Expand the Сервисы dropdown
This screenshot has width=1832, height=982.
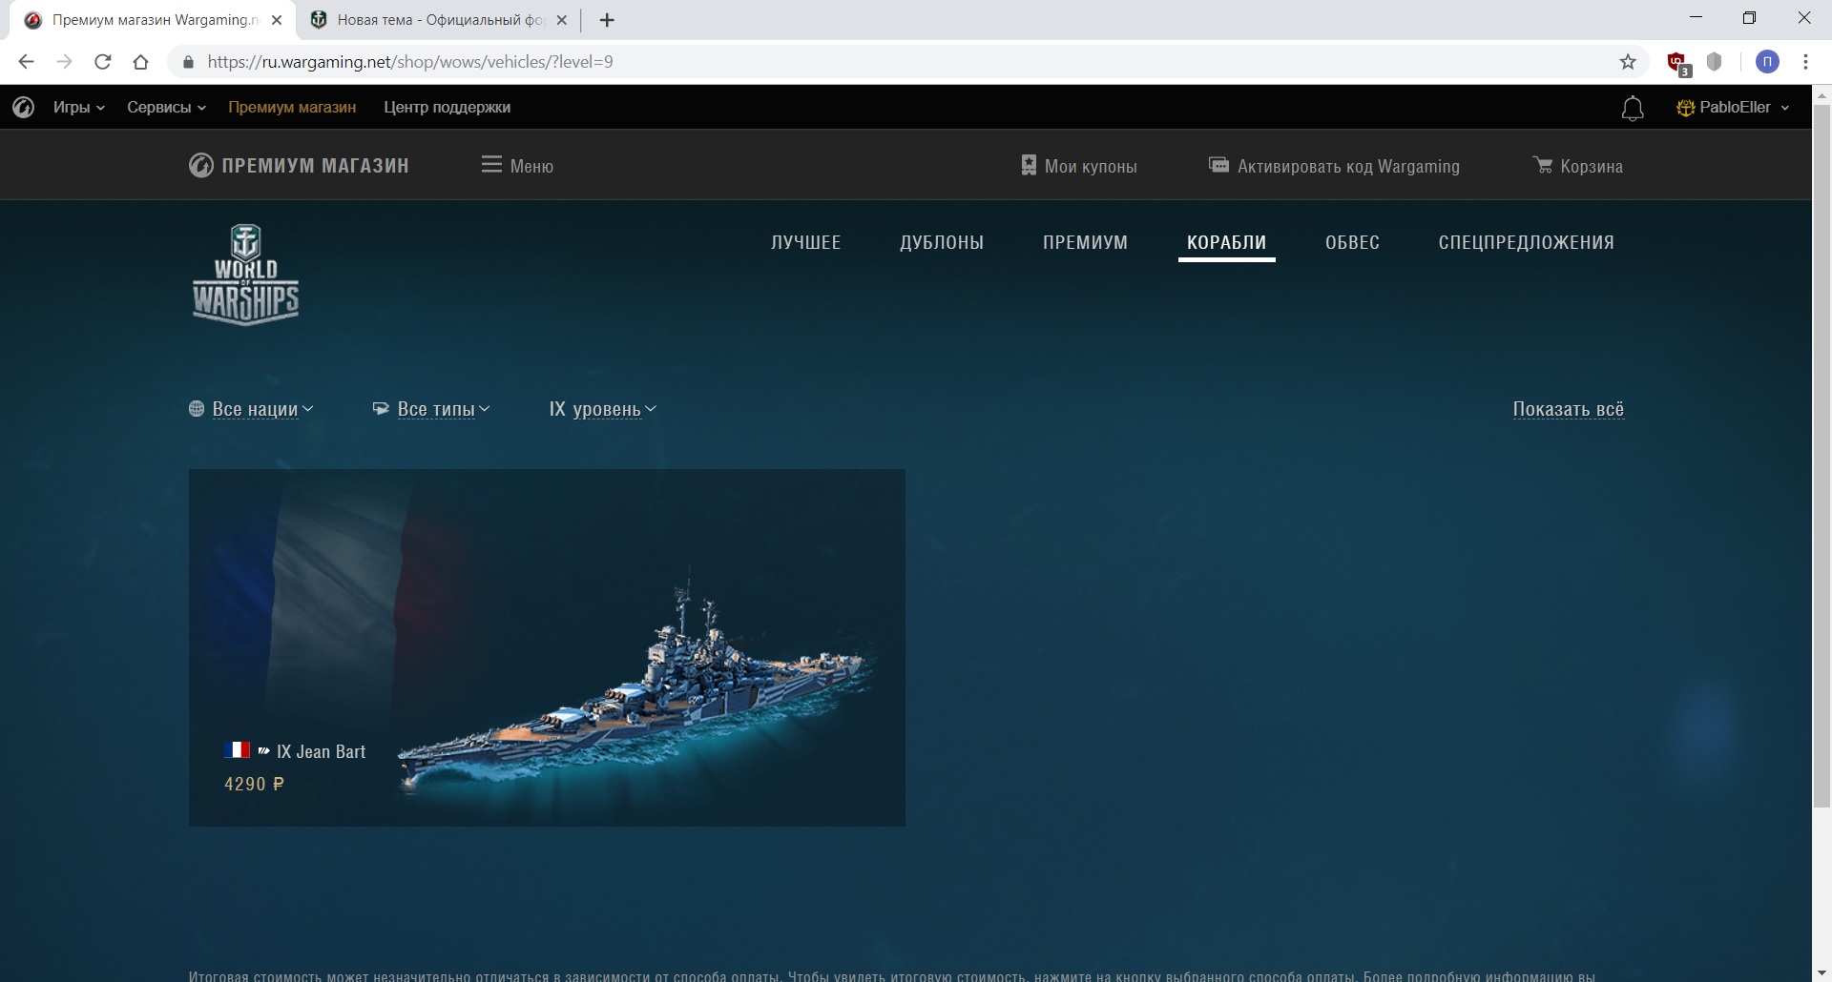coord(167,108)
